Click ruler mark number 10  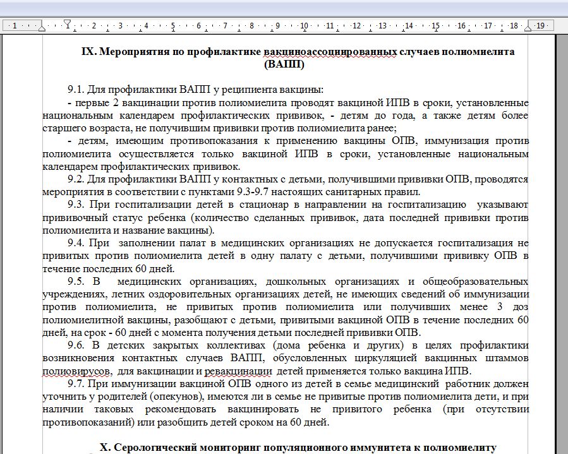[303, 26]
